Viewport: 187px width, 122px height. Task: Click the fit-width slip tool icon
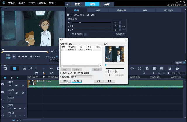pyautogui.click(x=51, y=68)
